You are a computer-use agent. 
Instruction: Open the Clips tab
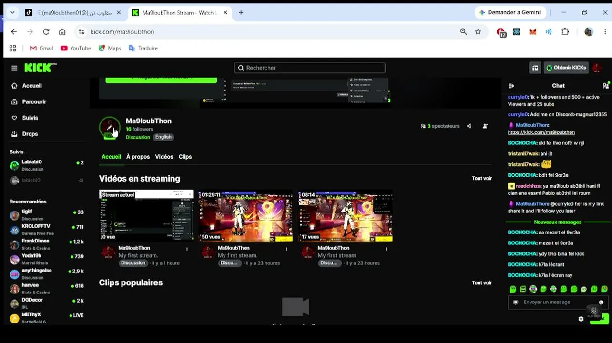coord(185,157)
